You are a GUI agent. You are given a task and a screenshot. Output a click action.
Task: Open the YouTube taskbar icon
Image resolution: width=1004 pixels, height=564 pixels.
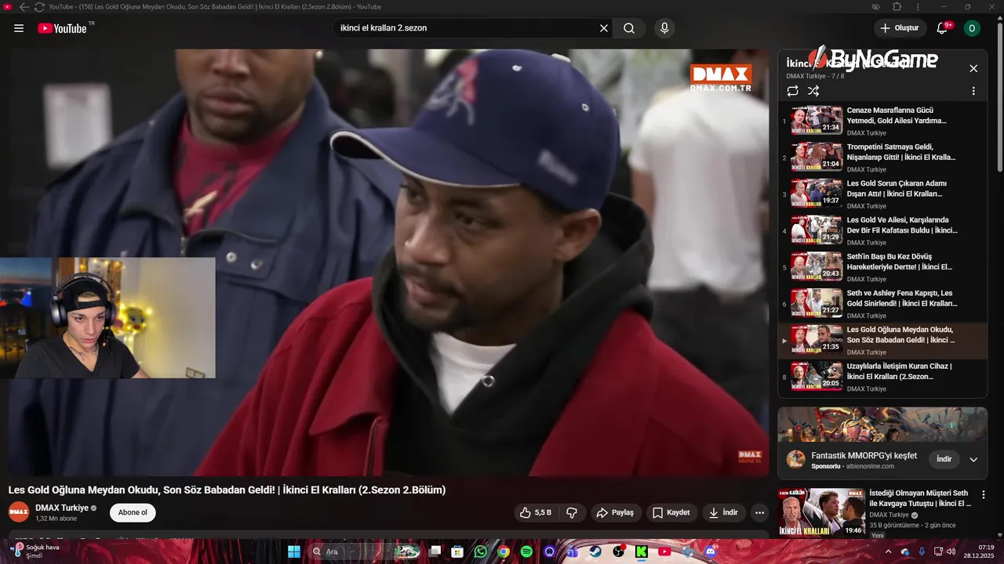(x=664, y=551)
